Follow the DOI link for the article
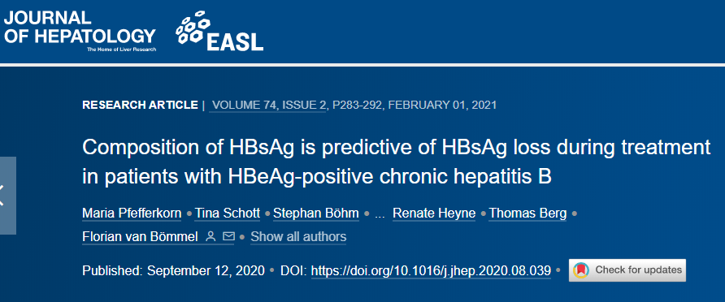 (431, 270)
